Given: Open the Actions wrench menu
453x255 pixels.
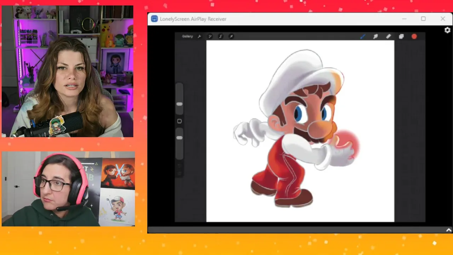Looking at the screenshot, I should click(x=199, y=36).
